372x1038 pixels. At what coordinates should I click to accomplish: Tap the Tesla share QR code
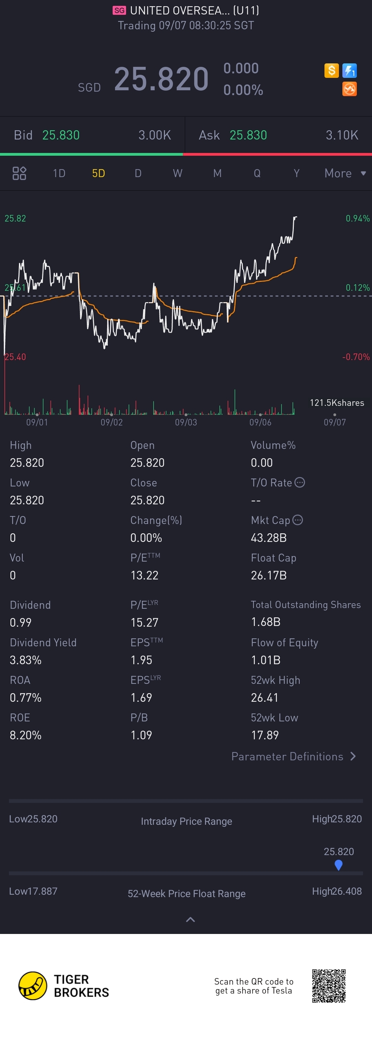pos(329,986)
